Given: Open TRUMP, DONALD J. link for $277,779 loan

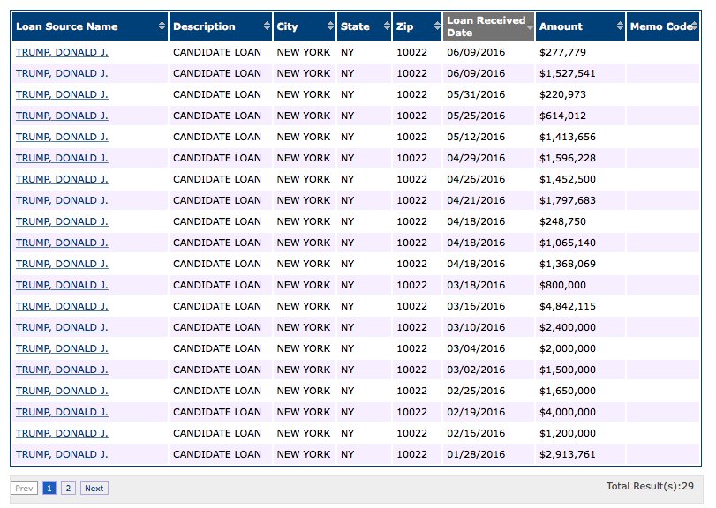Looking at the screenshot, I should pyautogui.click(x=62, y=52).
